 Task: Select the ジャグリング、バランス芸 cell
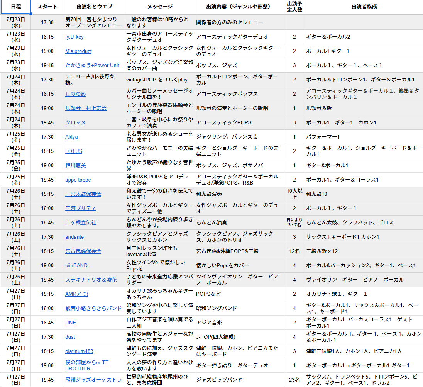[239, 137]
